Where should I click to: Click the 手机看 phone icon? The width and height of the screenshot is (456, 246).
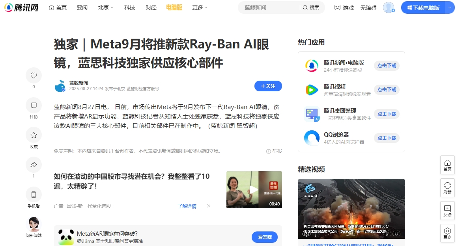coord(34,194)
